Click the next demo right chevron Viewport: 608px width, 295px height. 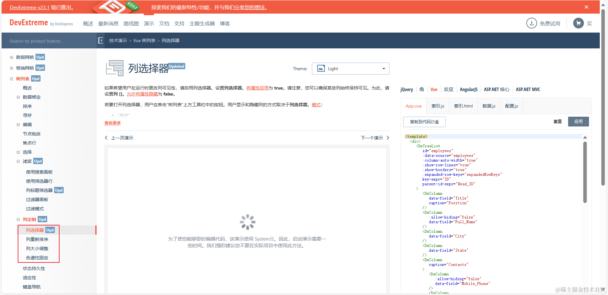tap(388, 138)
